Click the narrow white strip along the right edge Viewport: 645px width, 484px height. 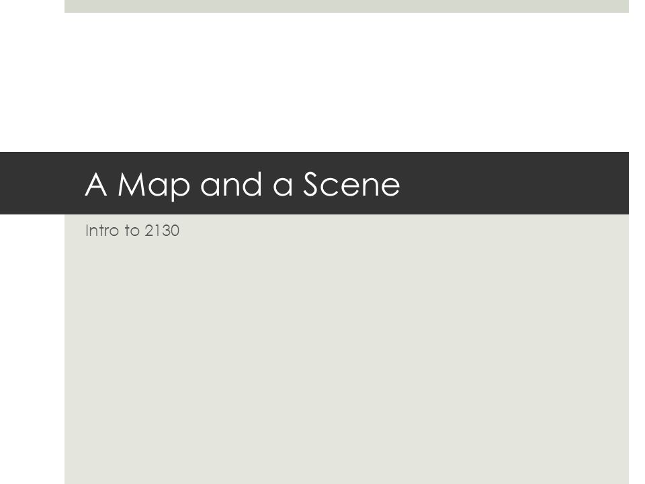pyautogui.click(x=637, y=242)
